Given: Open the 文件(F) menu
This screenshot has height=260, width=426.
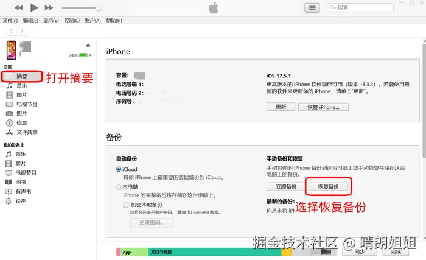Looking at the screenshot, I should 10,20.
